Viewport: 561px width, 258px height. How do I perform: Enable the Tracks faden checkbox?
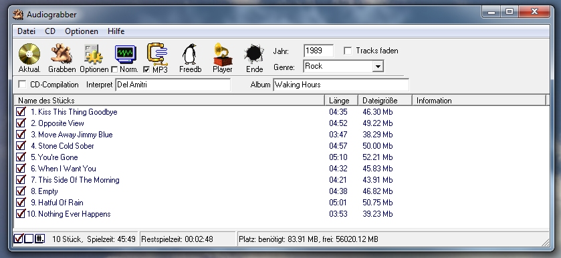[348, 51]
